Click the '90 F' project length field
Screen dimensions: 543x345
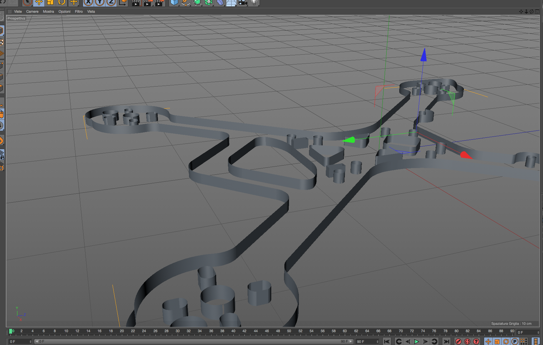coord(368,342)
